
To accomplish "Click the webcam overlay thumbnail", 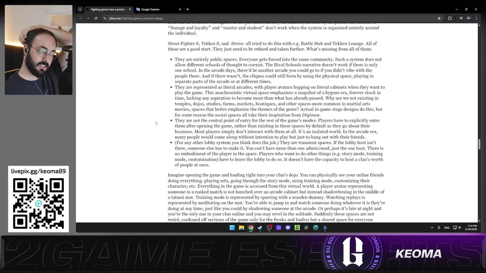I will coord(38,50).
